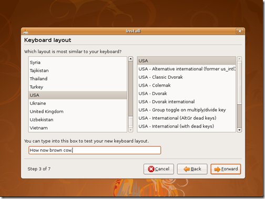This screenshot has height=199, width=265.
Task: Go back using the Back button
Action: (x=192, y=169)
